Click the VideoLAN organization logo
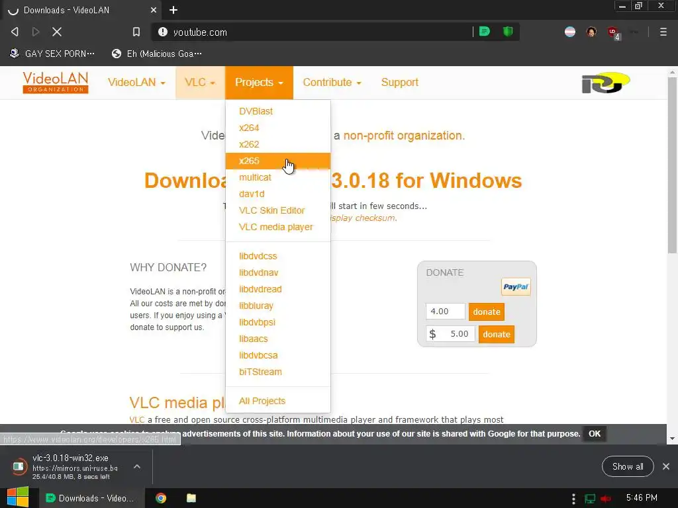The height and width of the screenshot is (508, 678). click(56, 83)
